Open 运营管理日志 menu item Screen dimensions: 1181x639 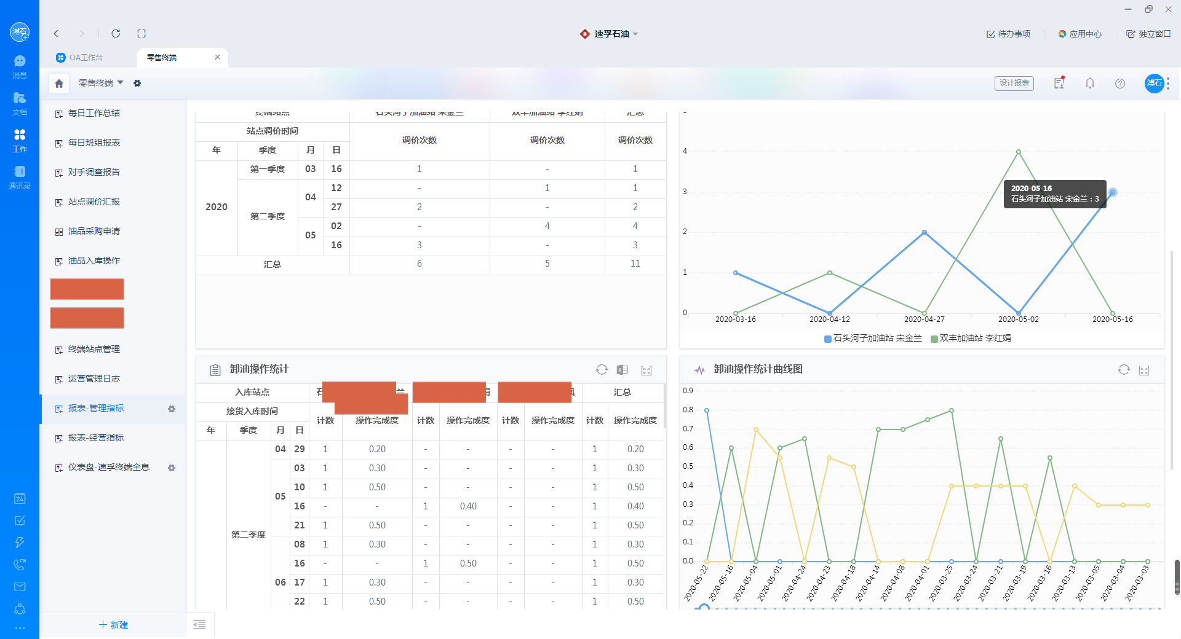click(x=93, y=379)
